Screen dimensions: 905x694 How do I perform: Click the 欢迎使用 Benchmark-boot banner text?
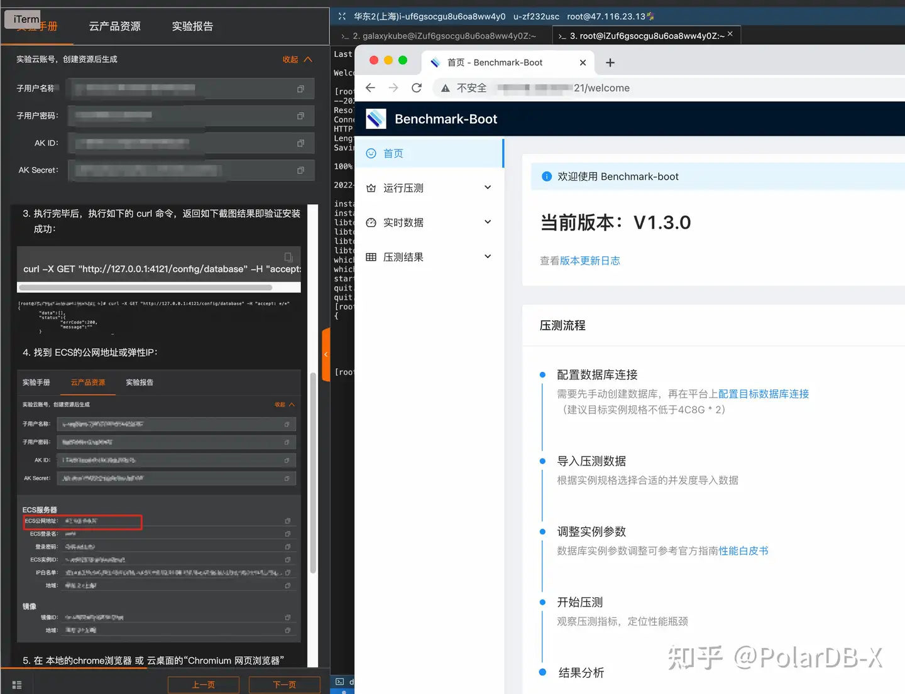[x=618, y=176]
